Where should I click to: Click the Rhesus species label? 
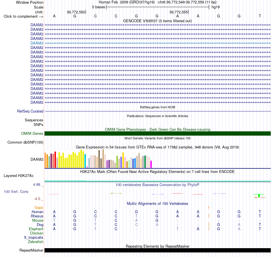[x=37, y=216]
